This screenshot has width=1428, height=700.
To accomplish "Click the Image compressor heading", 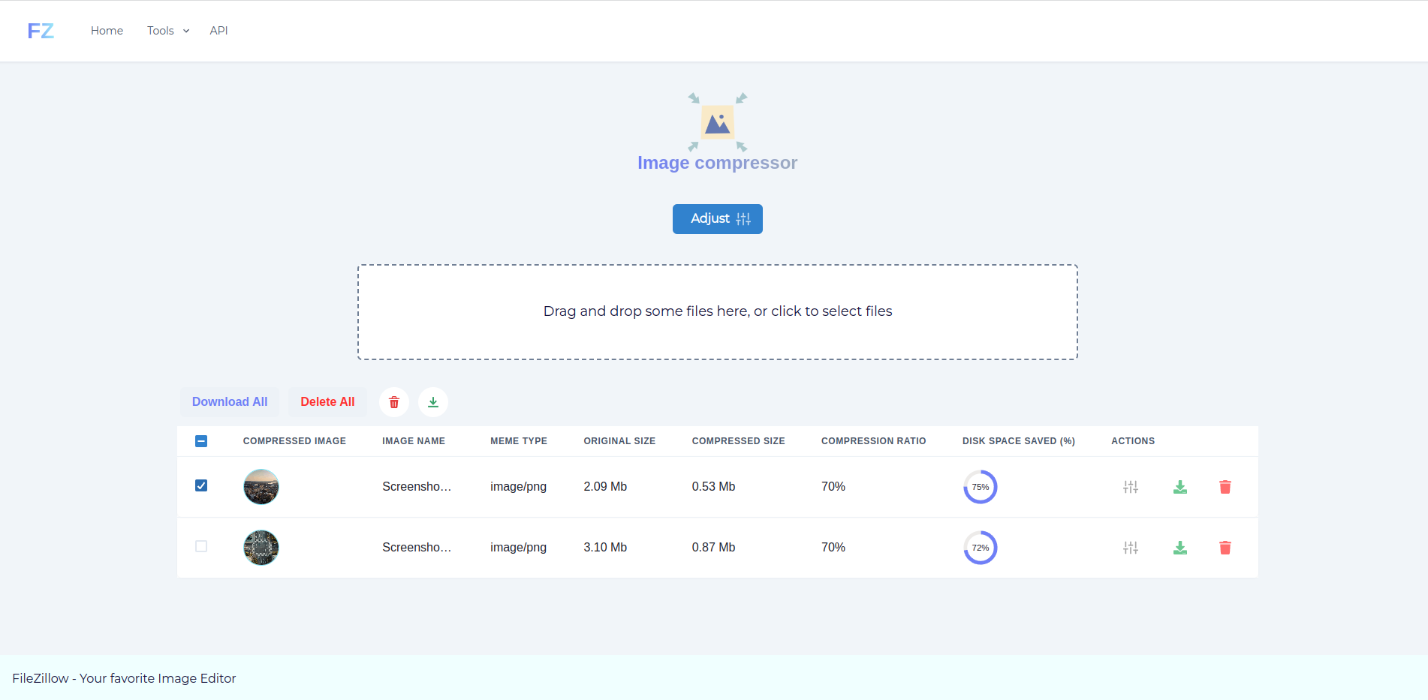I will [718, 163].
